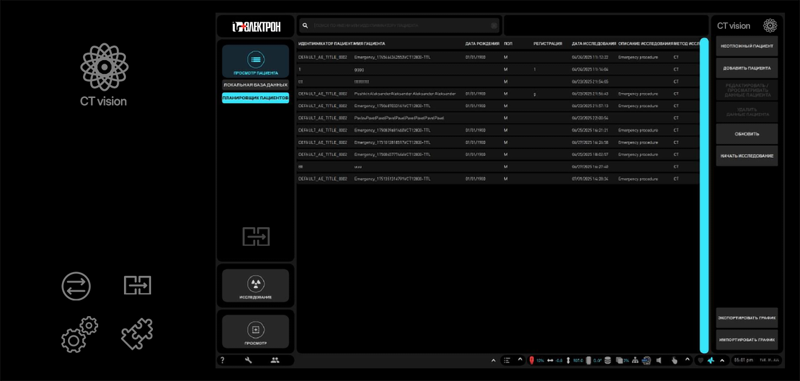The height and width of the screenshot is (381, 800).
Task: Open help with the question mark icon
Action: pyautogui.click(x=222, y=361)
